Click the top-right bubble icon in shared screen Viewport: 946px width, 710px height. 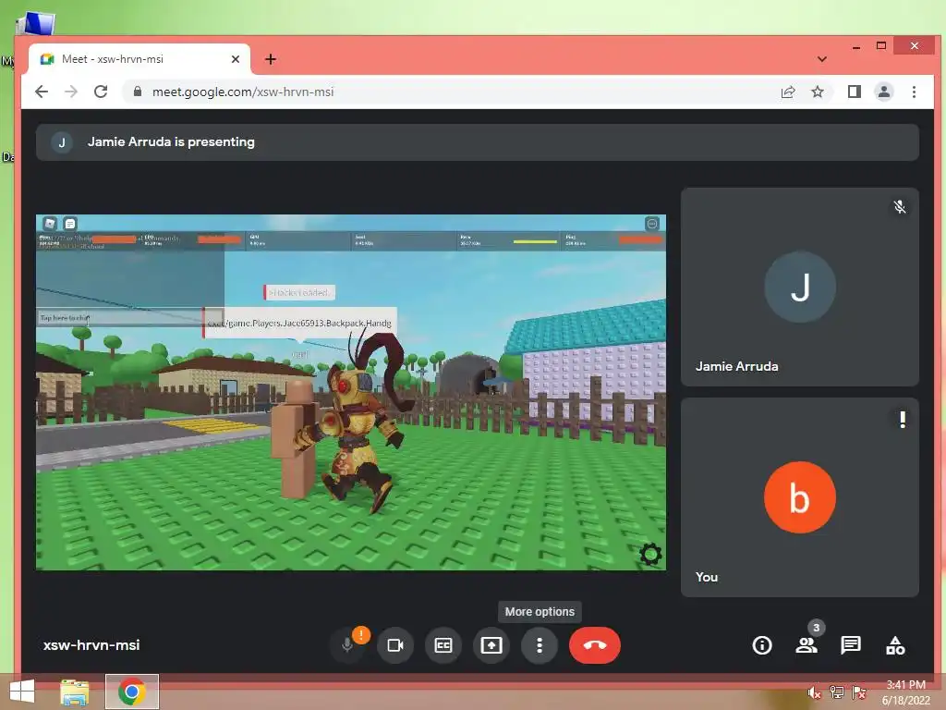652,224
